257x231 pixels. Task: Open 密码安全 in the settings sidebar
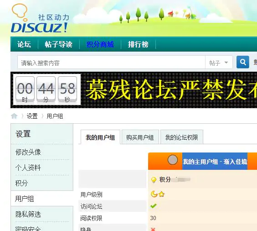[x=28, y=229]
